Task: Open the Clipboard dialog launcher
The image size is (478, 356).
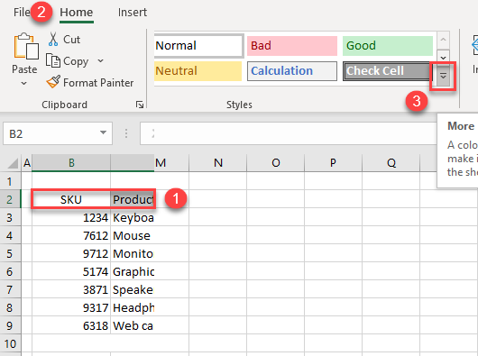Action: pyautogui.click(x=140, y=105)
